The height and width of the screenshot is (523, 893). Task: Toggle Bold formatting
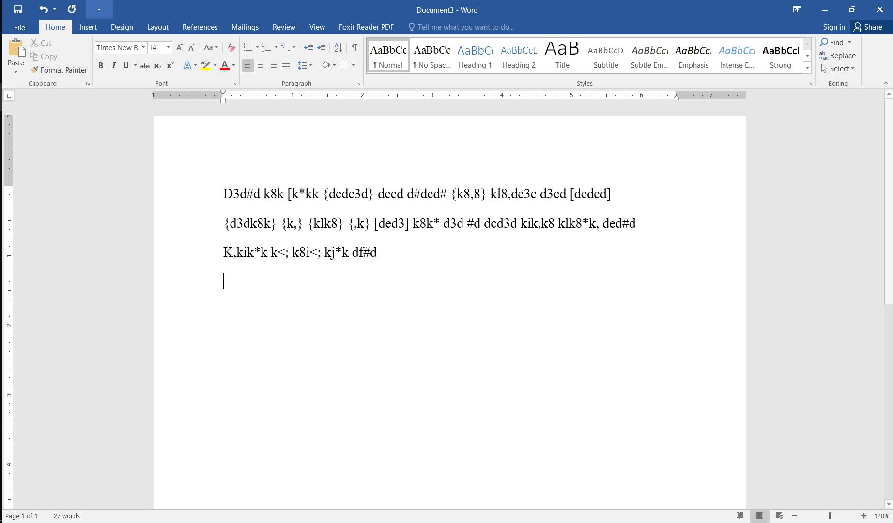tap(101, 66)
